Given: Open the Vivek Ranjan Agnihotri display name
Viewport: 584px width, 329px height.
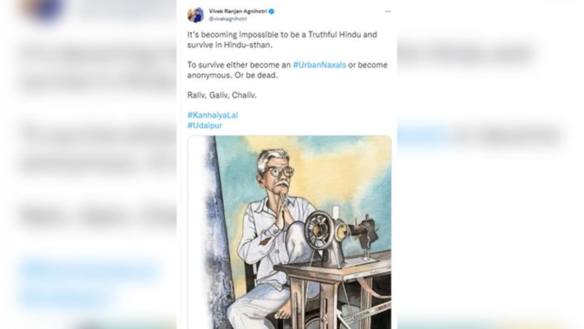Looking at the screenshot, I should click(x=238, y=11).
